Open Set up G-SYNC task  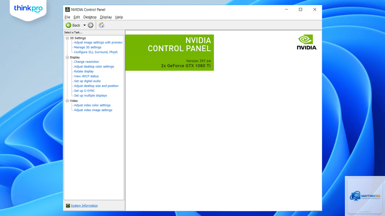[84, 91]
